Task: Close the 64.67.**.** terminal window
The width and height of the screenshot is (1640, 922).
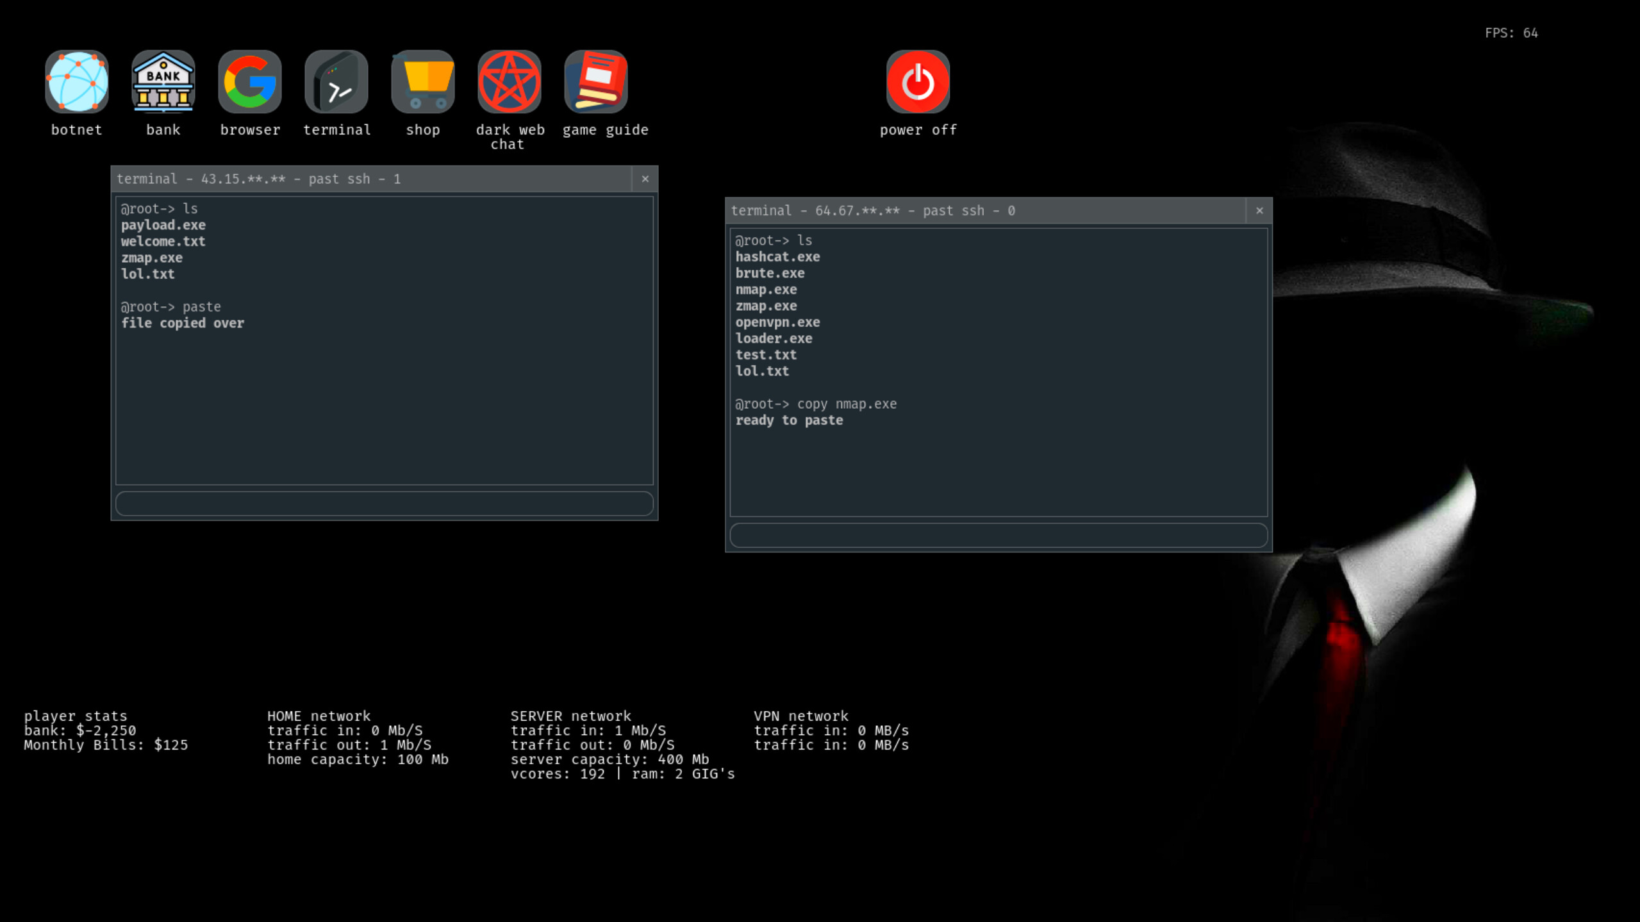Action: (1260, 210)
